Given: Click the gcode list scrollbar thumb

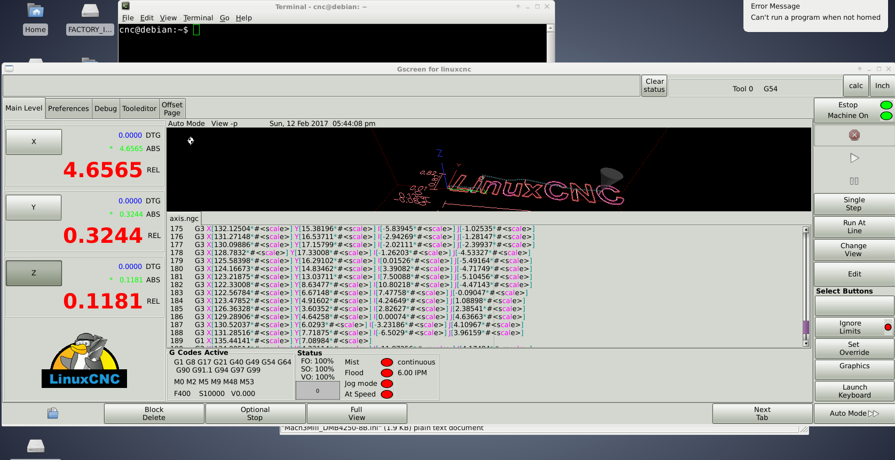Looking at the screenshot, I should click(x=806, y=327).
